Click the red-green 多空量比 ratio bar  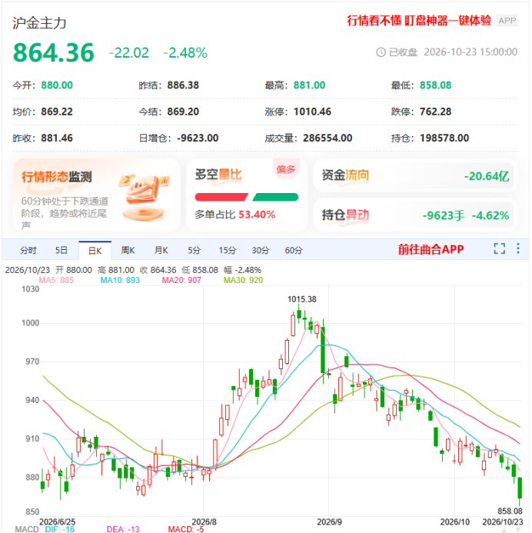[x=247, y=197]
